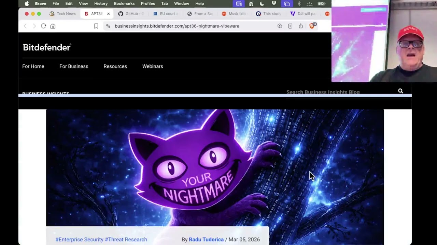
Task: Switch to the Musk fails tab
Action: (235, 14)
